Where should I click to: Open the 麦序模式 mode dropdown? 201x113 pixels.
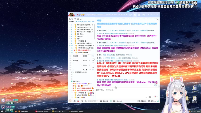point(72,22)
